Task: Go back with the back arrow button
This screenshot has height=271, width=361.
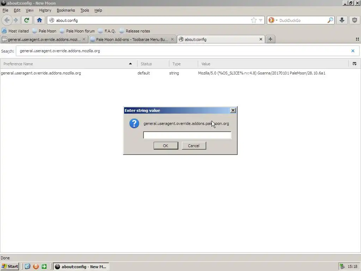Action: coord(7,20)
